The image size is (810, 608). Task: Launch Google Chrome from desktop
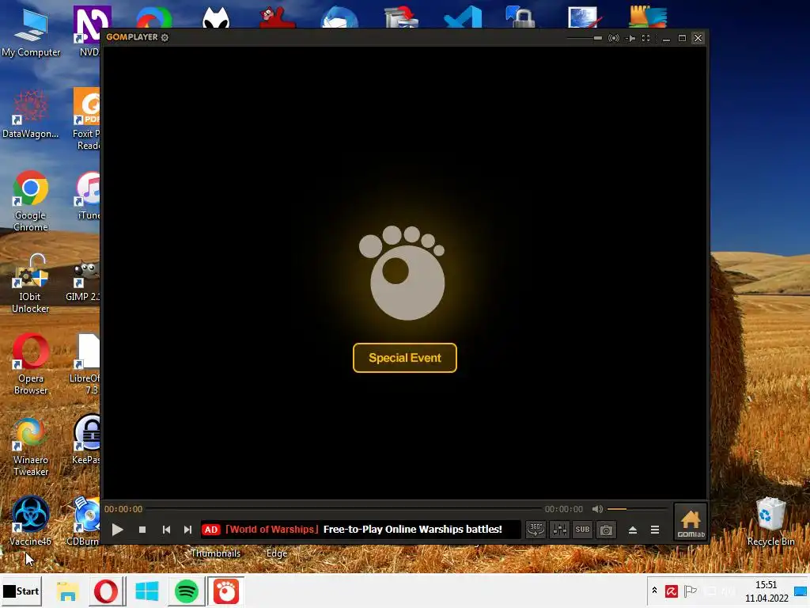click(31, 202)
